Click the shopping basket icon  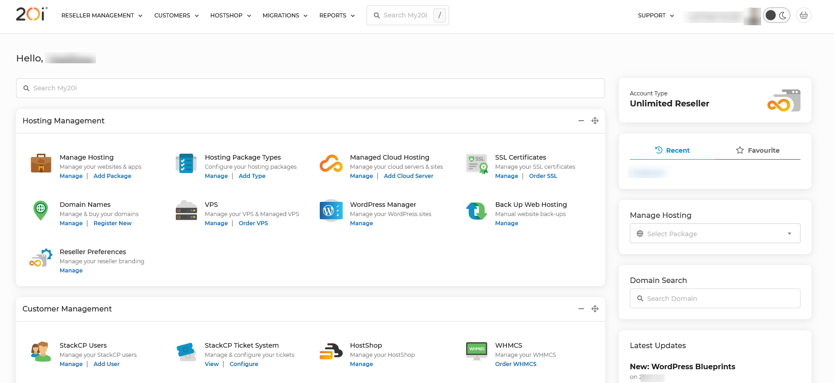point(803,15)
